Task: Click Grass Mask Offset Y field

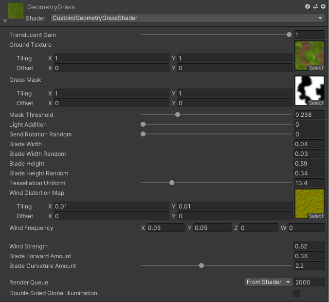Action: pos(235,103)
